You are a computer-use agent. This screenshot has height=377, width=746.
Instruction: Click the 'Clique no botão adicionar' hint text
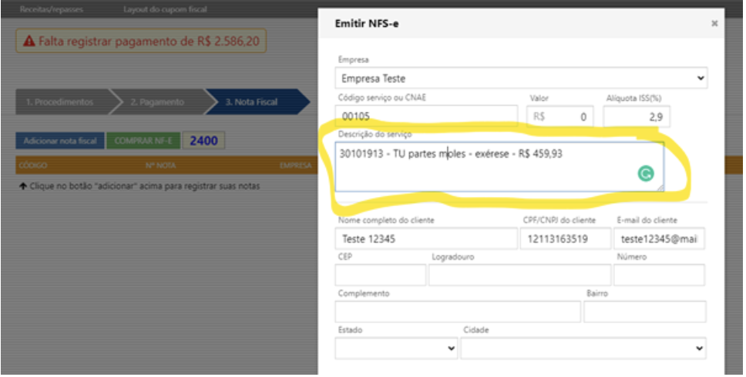[139, 186]
